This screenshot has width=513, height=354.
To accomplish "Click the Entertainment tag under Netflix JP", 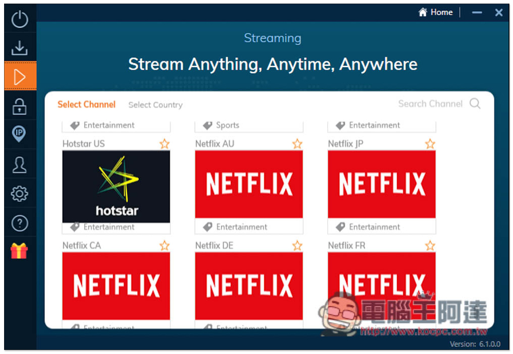I will (x=368, y=227).
